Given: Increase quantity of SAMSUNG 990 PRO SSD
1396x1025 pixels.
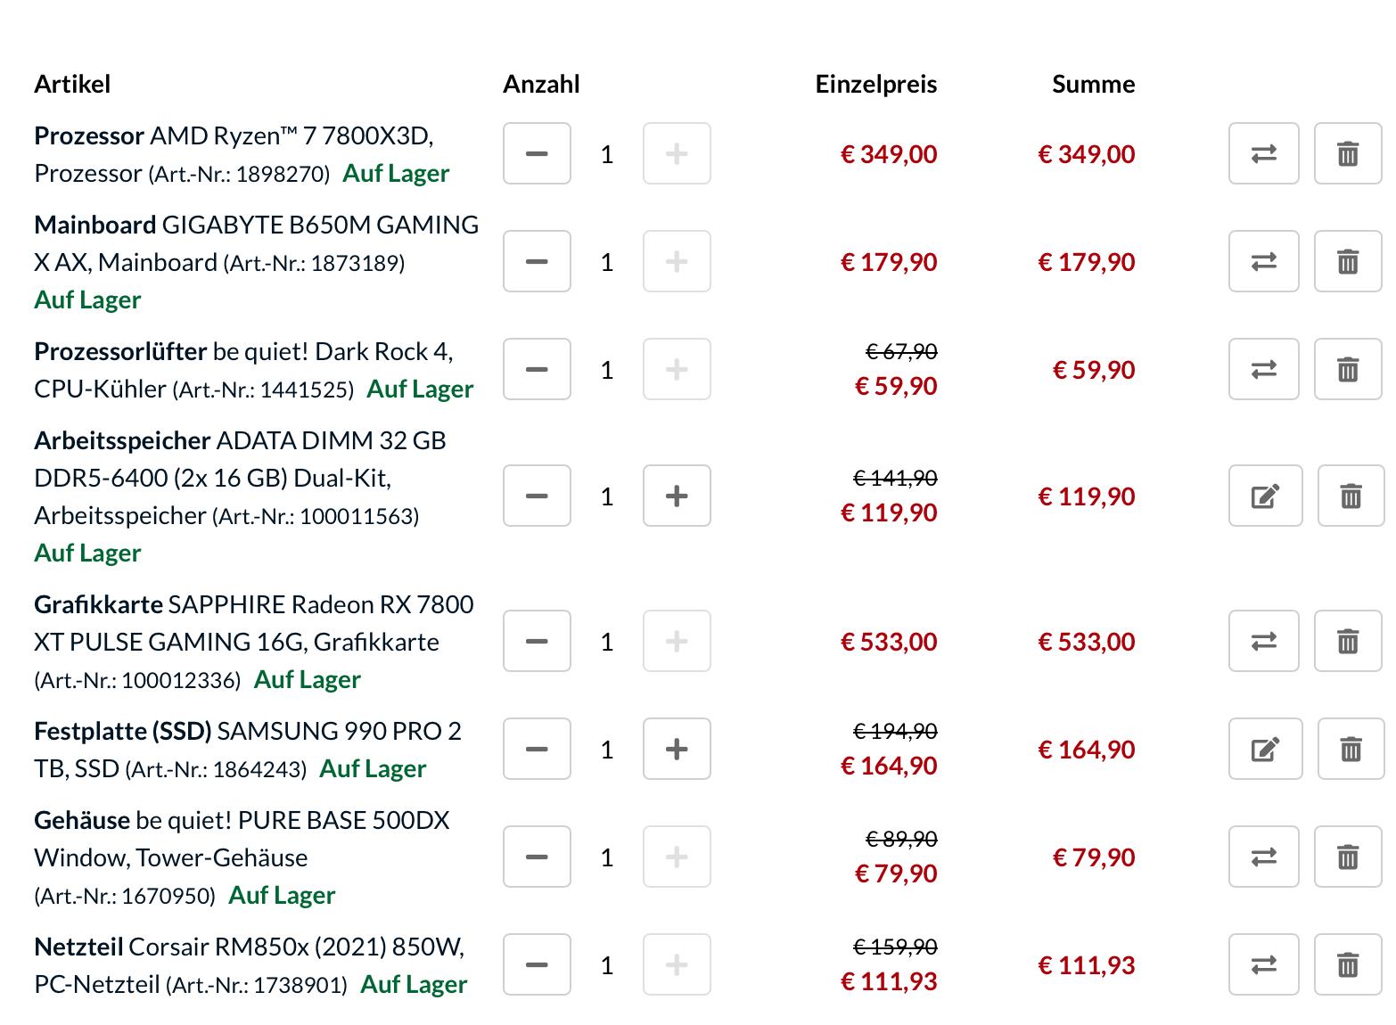Looking at the screenshot, I should (677, 750).
